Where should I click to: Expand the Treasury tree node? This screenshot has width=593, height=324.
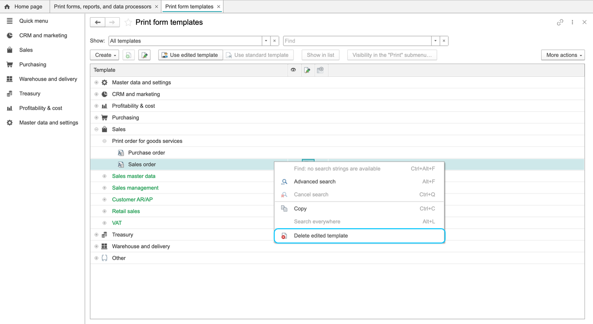point(96,235)
